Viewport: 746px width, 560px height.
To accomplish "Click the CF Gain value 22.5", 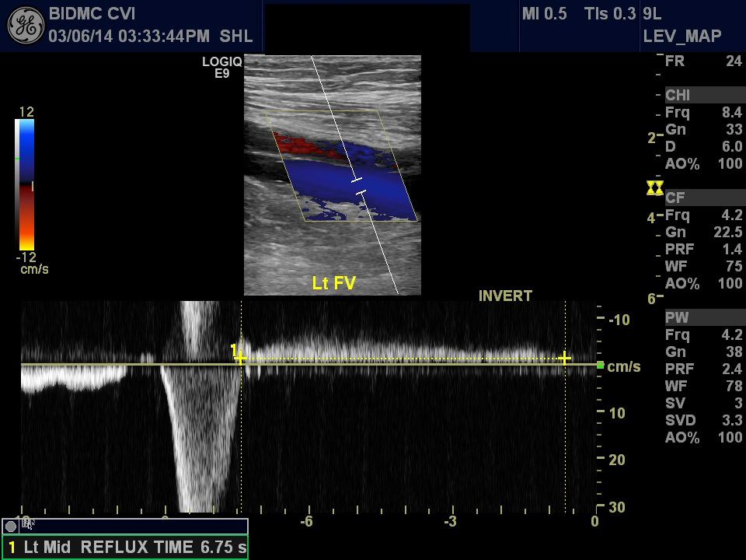I will pyautogui.click(x=727, y=232).
